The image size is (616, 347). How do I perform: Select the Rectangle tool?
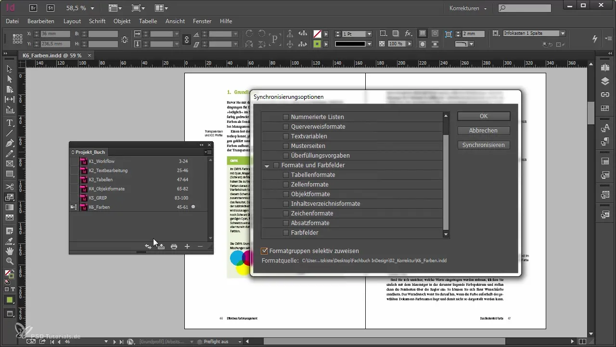9,174
